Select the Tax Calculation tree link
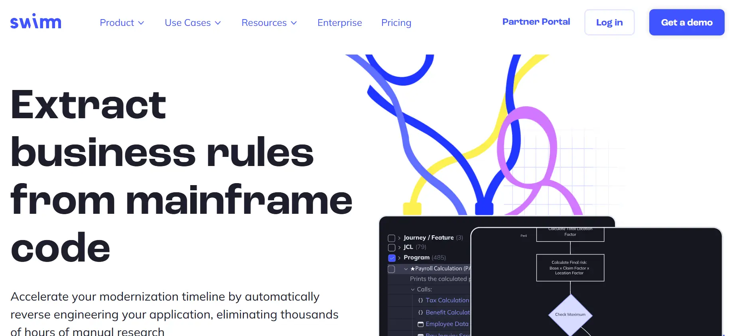Viewport: 741px width, 336px height. coord(447,301)
